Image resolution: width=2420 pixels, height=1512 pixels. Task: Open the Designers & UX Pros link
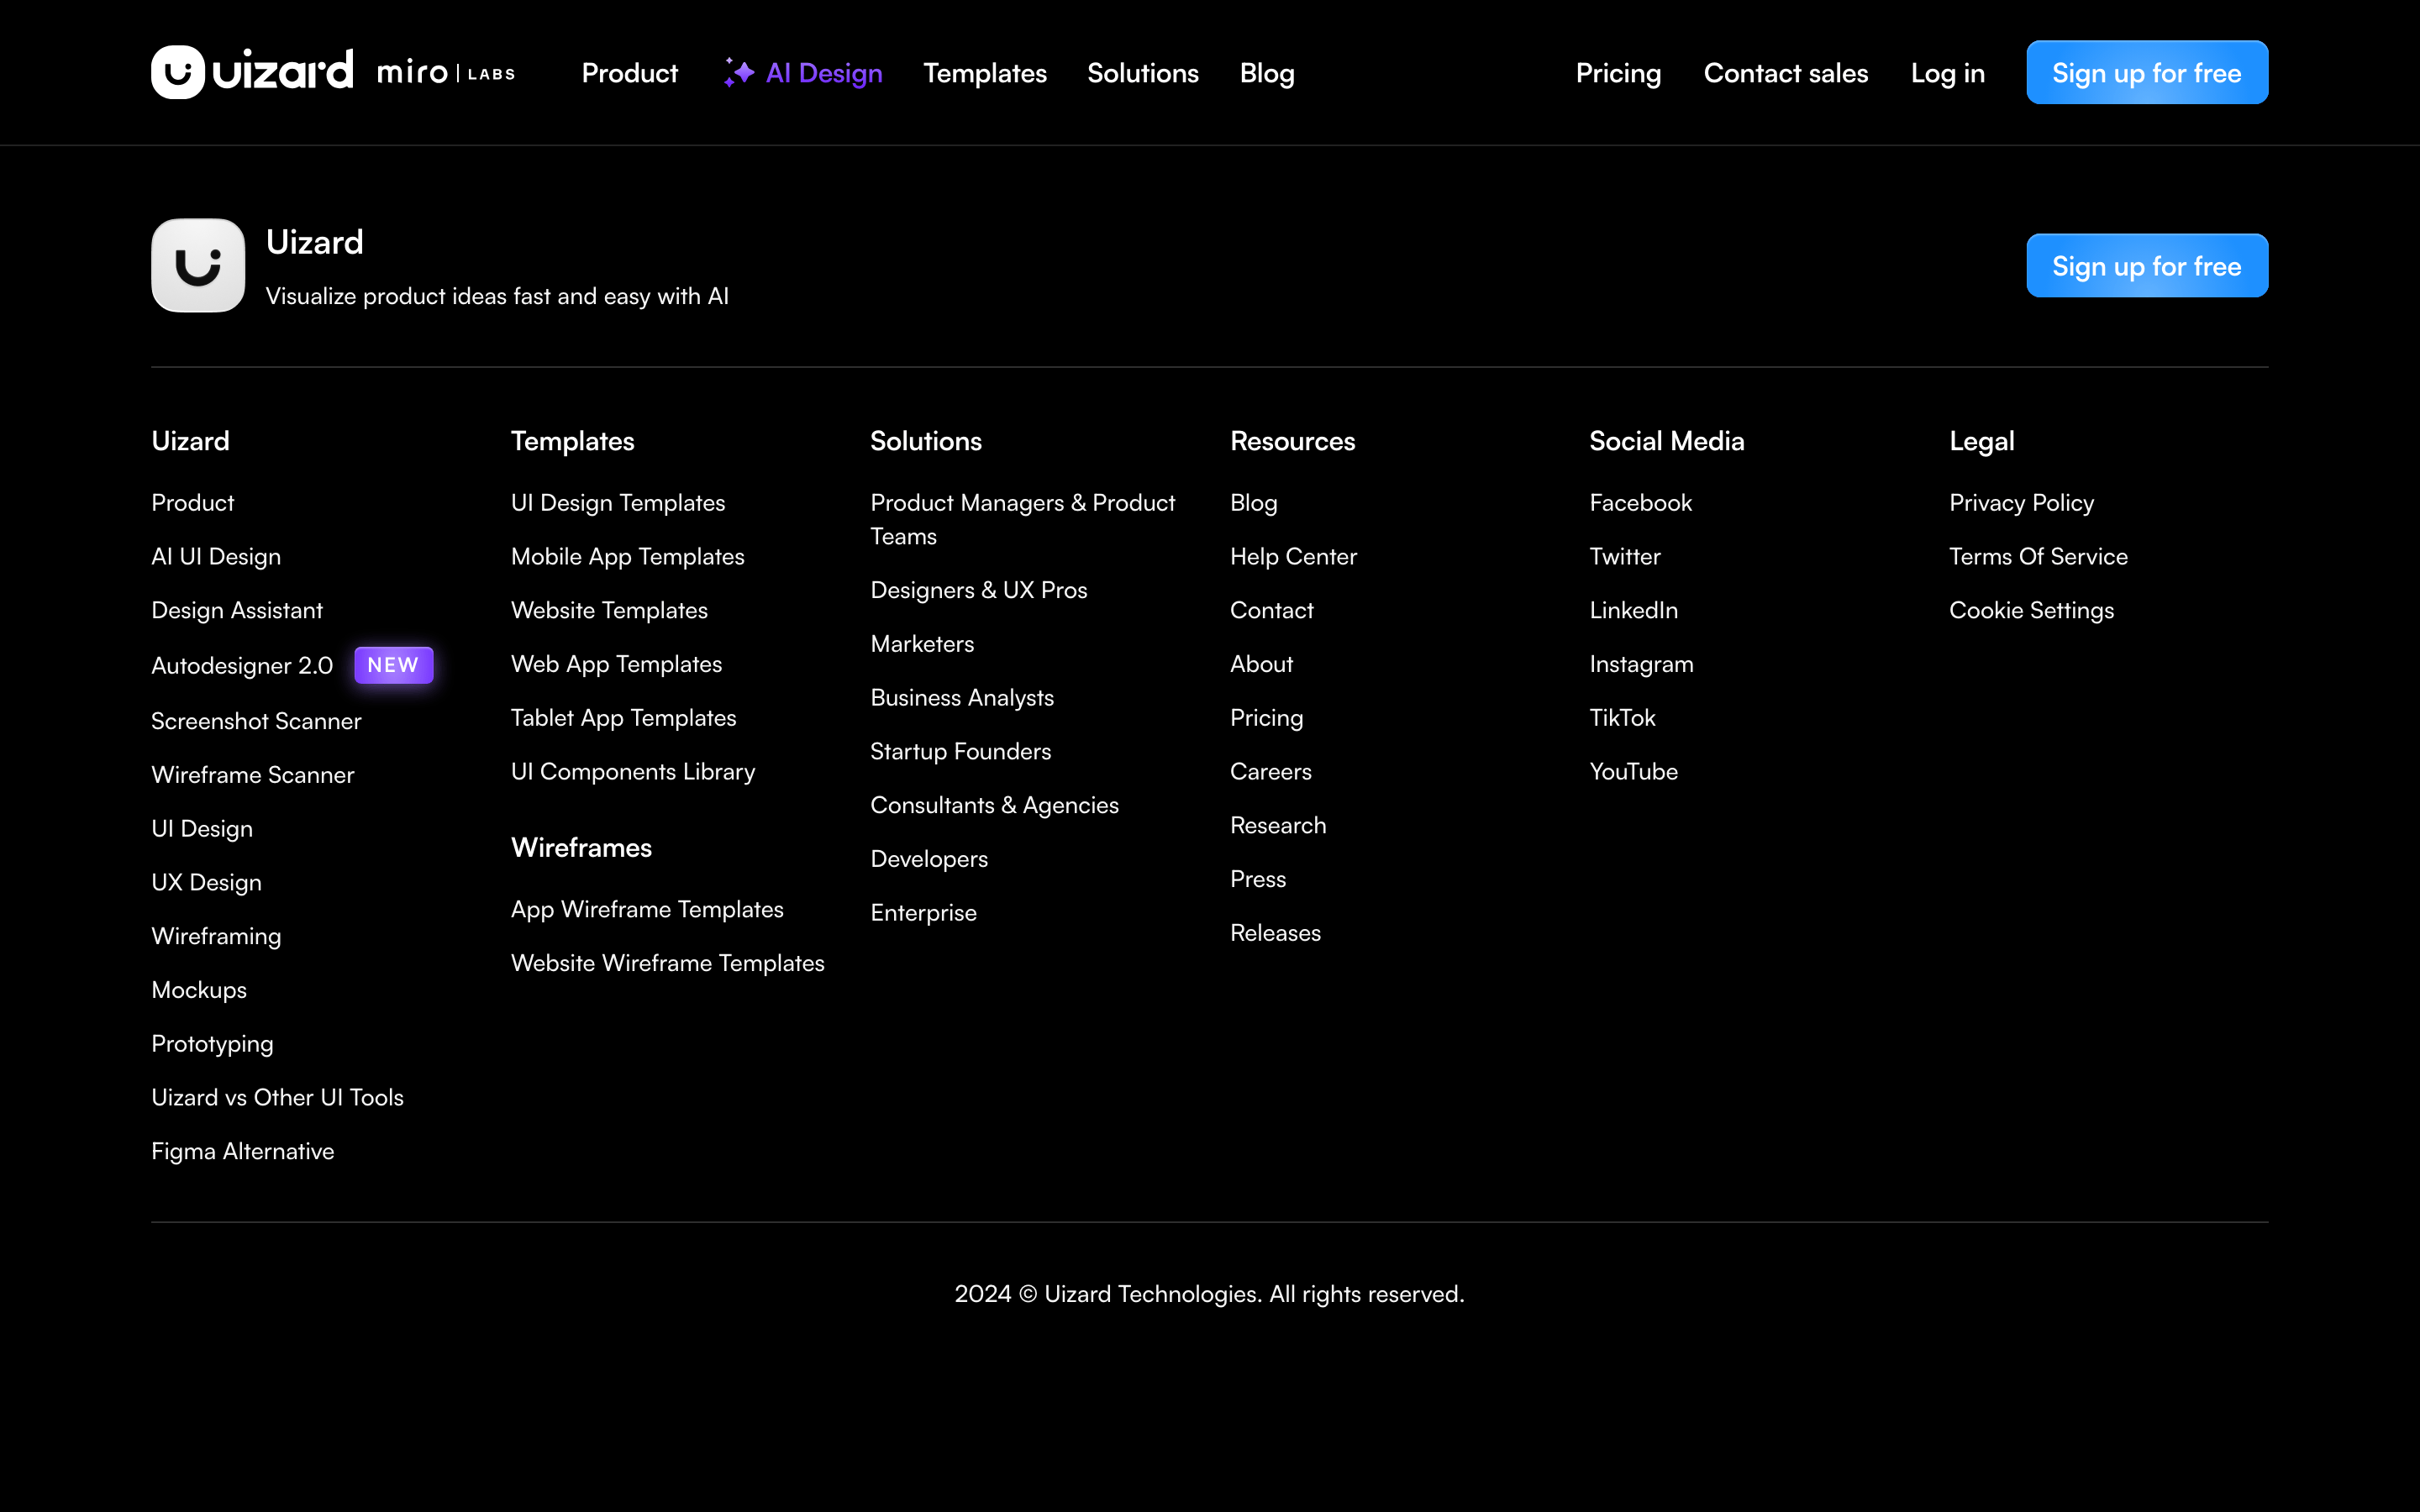coord(979,590)
